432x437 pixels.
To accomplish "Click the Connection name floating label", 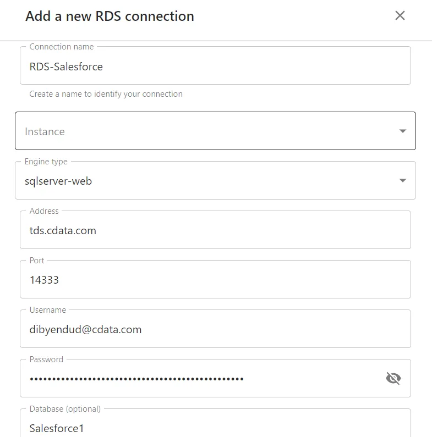I will [x=62, y=47].
